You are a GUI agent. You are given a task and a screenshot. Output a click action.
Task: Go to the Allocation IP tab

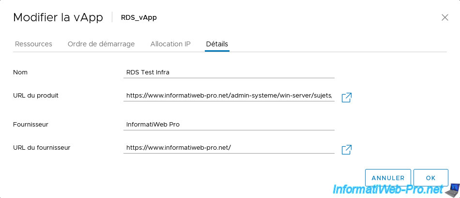170,44
